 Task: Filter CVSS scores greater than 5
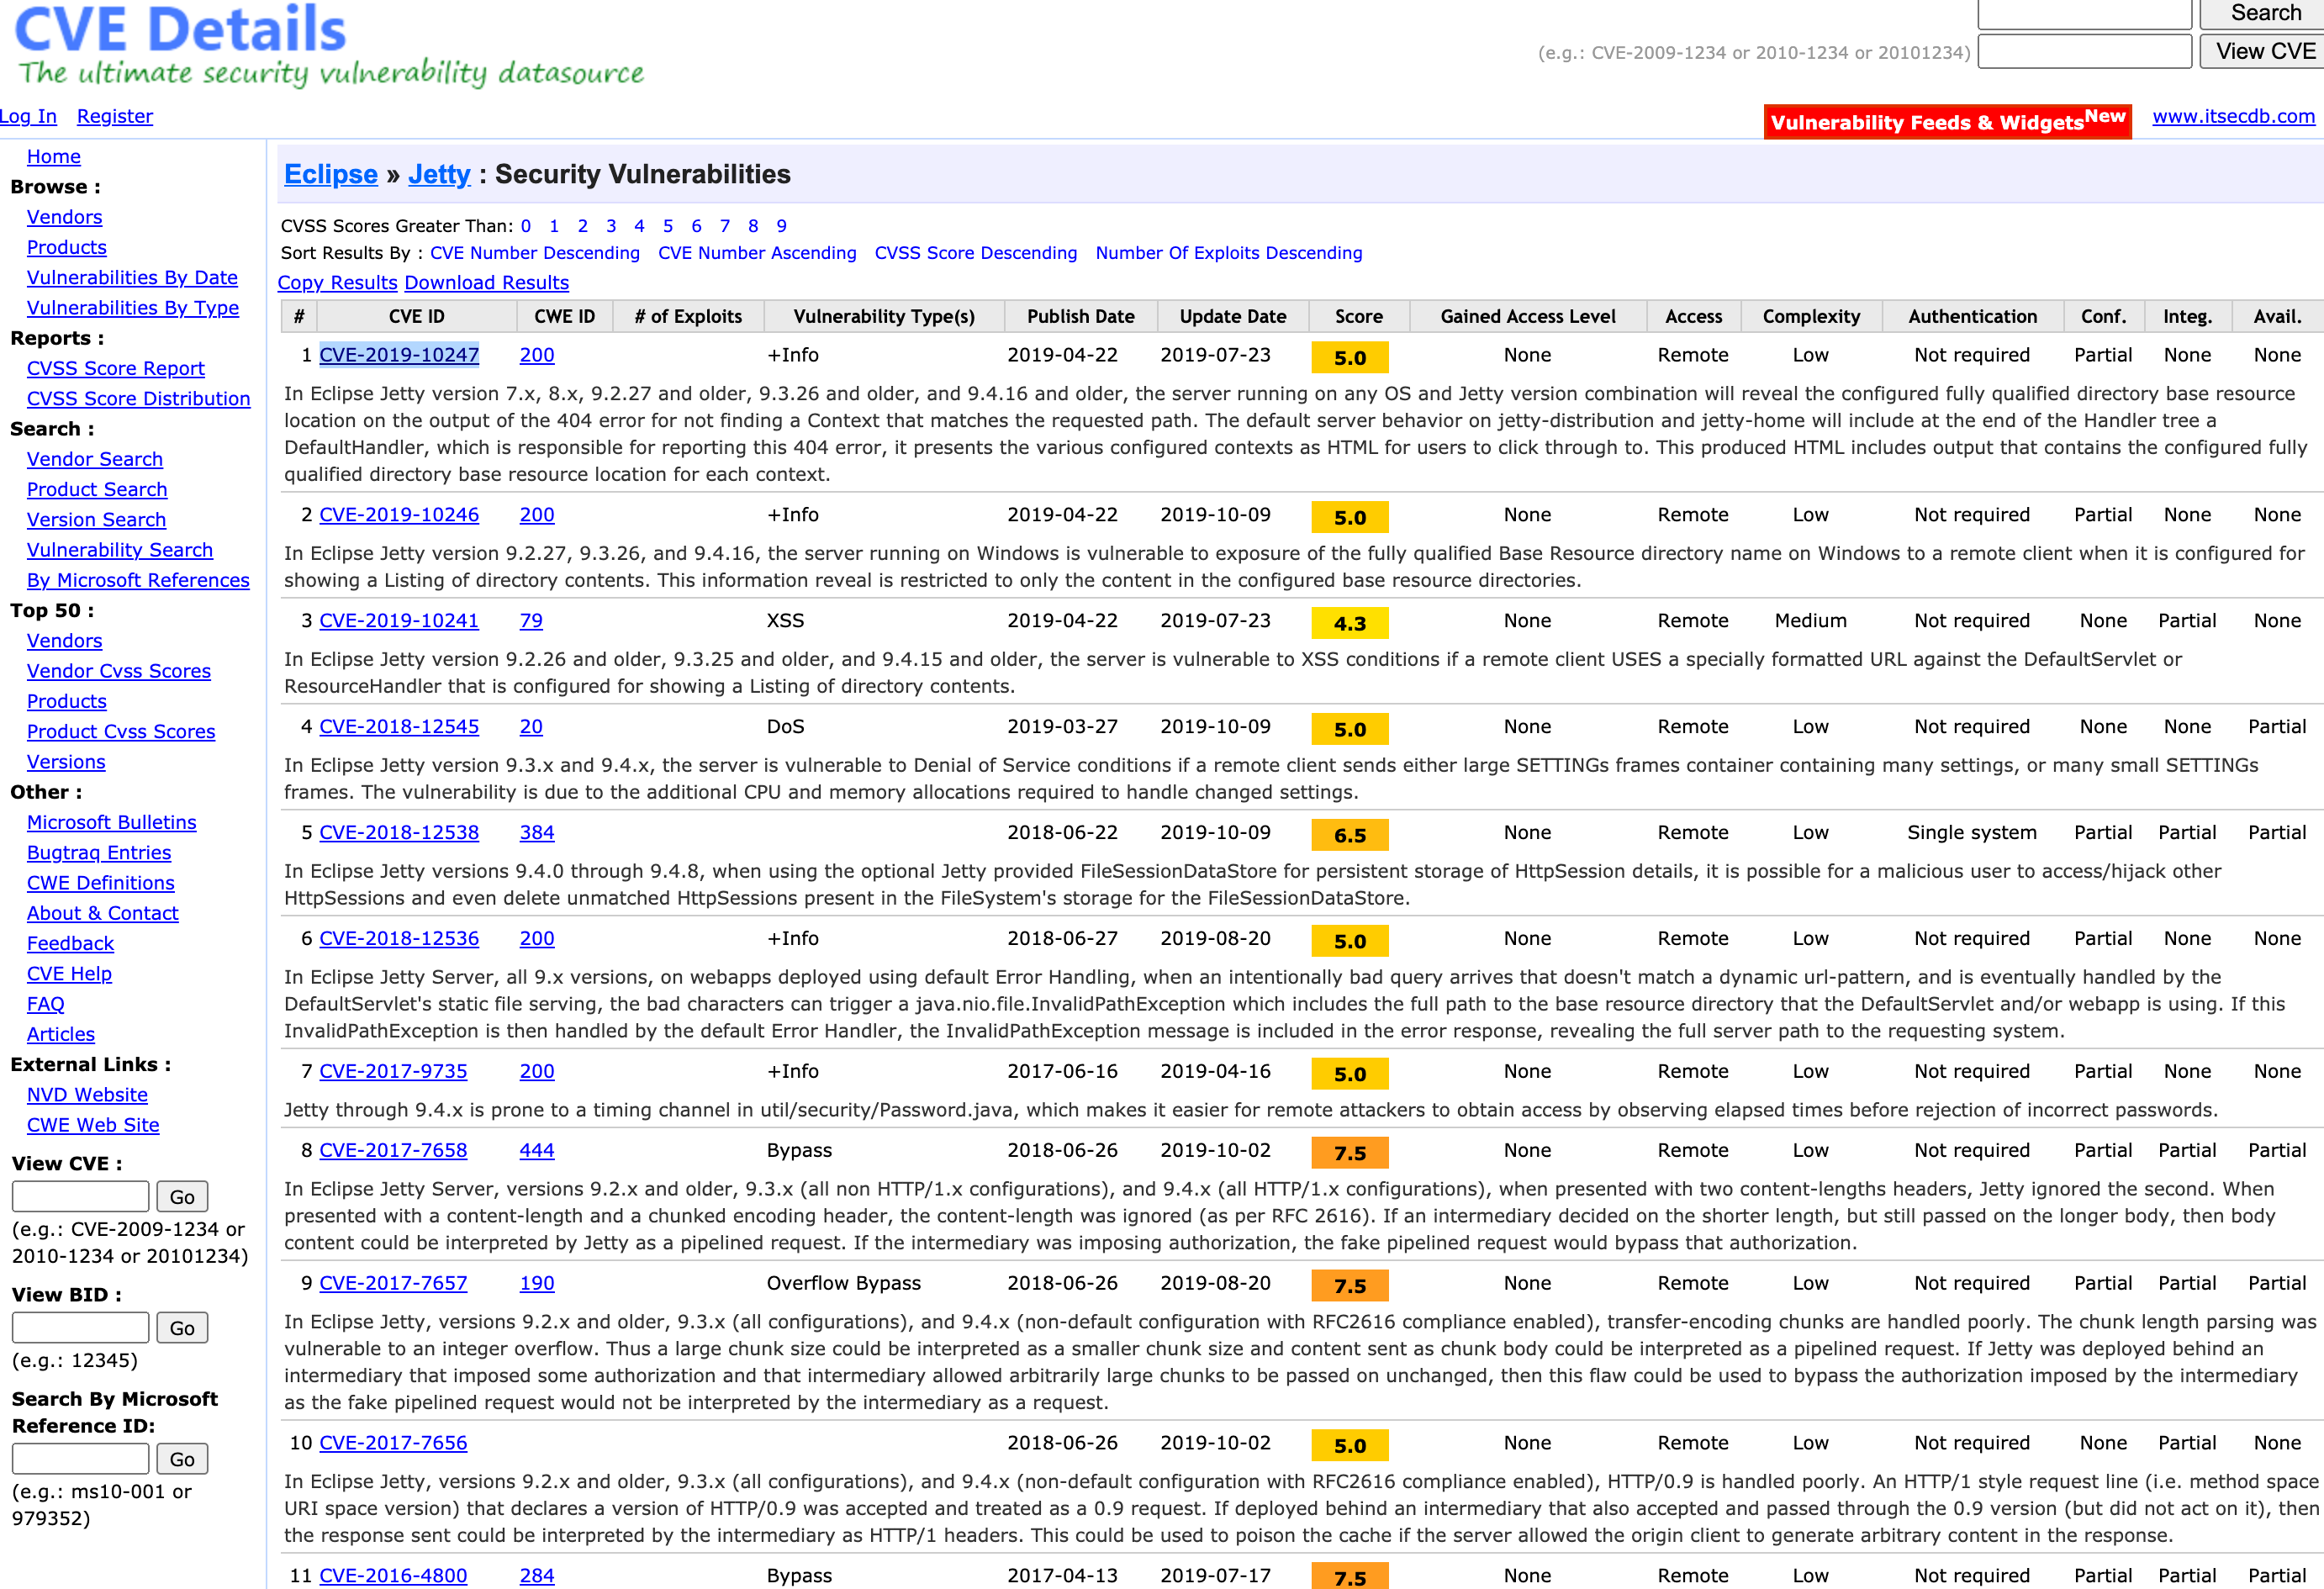point(668,226)
